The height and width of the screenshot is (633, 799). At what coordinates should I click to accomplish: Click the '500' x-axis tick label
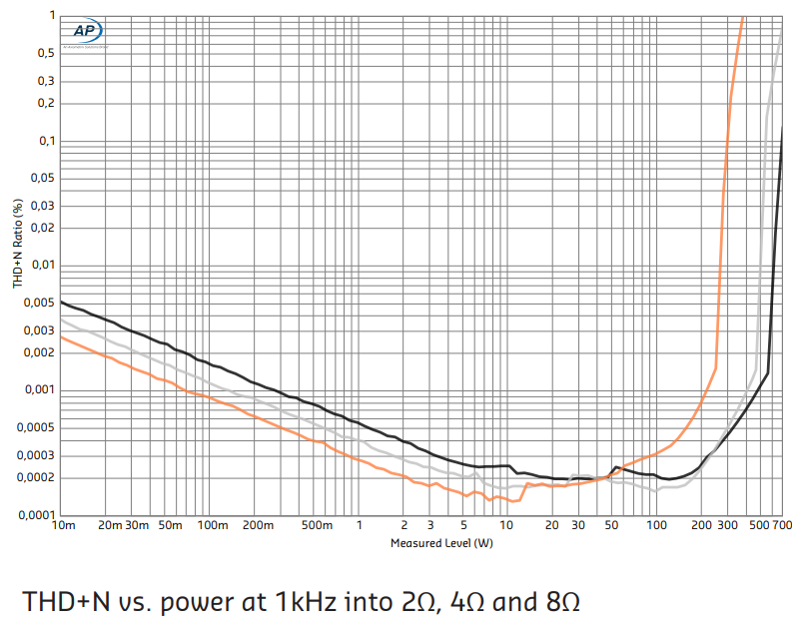(x=759, y=525)
